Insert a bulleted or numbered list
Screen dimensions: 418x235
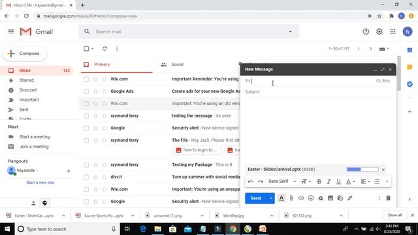point(377,181)
